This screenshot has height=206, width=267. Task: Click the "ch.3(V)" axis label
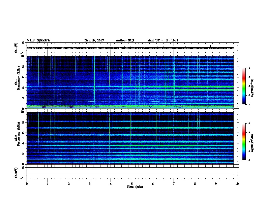[16, 173]
